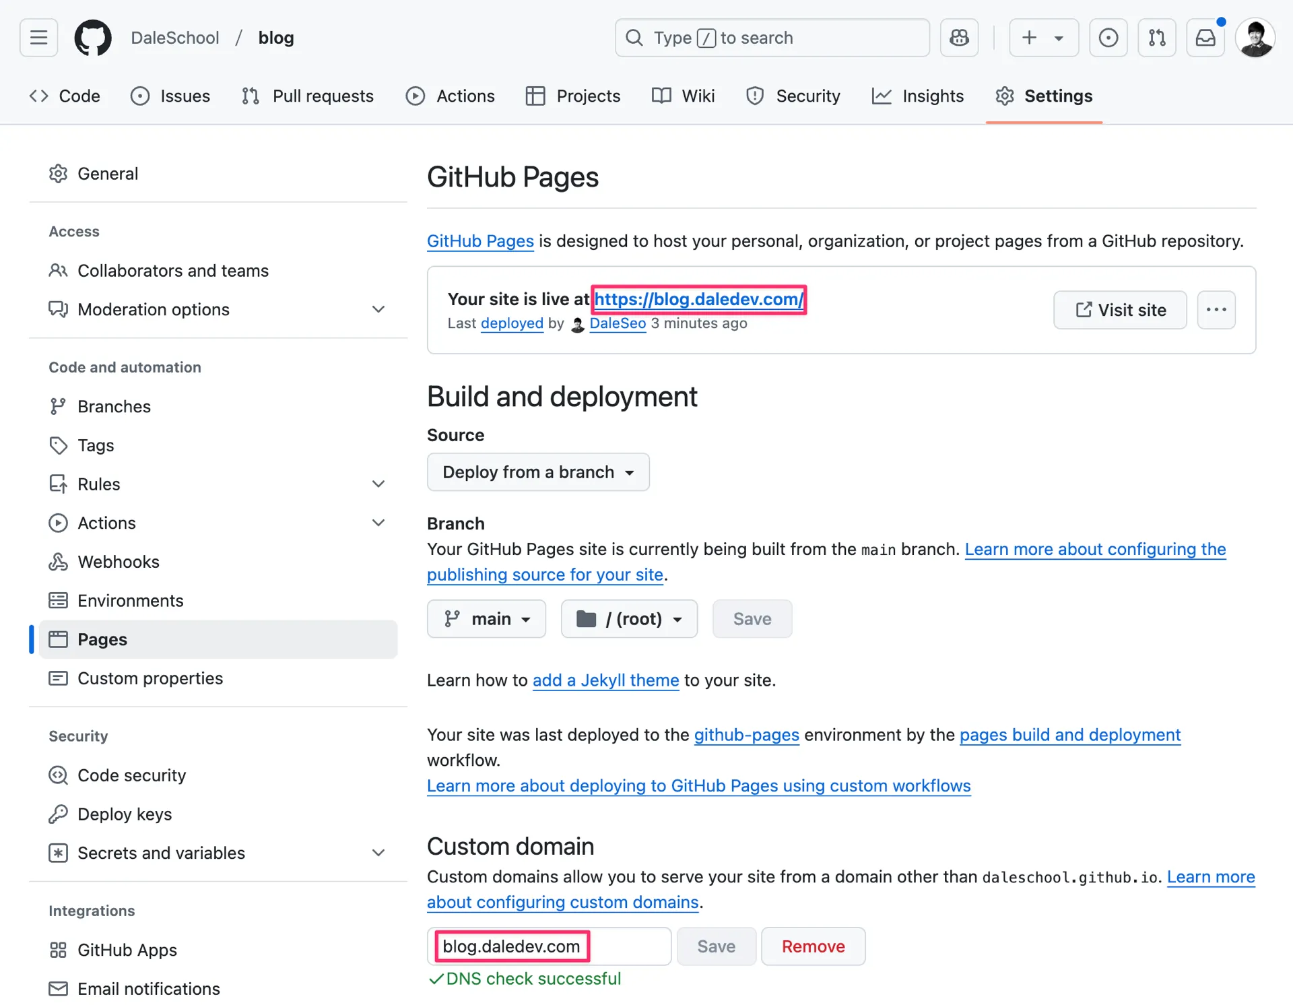Image resolution: width=1293 pixels, height=1007 pixels.
Task: Open the notifications inbox icon
Action: coord(1205,38)
